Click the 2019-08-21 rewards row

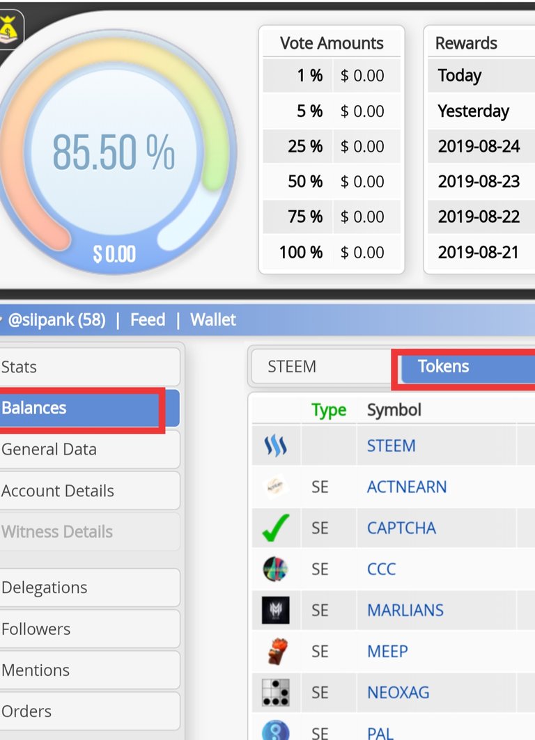coord(481,252)
